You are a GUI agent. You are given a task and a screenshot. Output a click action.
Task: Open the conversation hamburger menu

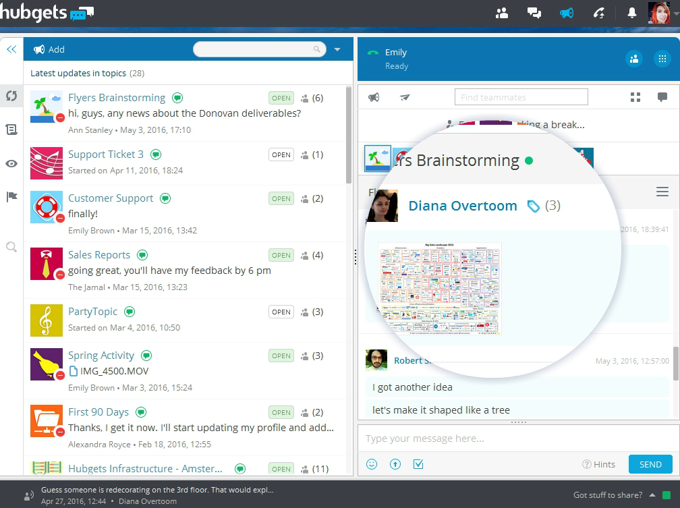662,192
